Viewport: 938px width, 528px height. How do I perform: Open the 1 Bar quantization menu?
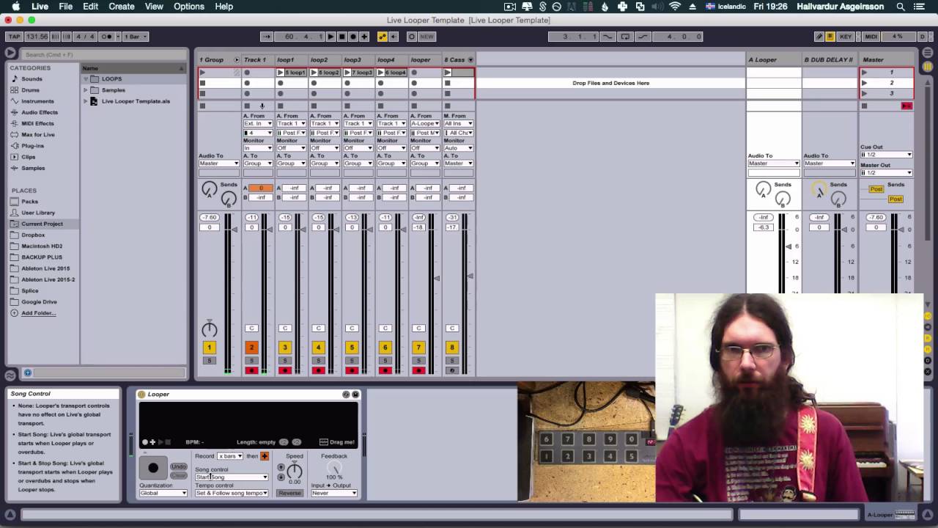coord(136,37)
